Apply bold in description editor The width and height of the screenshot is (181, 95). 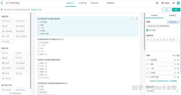tap(148, 40)
